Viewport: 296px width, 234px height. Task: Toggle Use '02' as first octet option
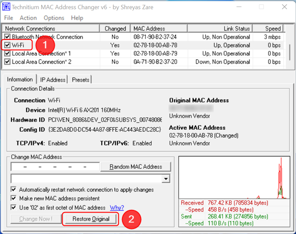coord(14,208)
